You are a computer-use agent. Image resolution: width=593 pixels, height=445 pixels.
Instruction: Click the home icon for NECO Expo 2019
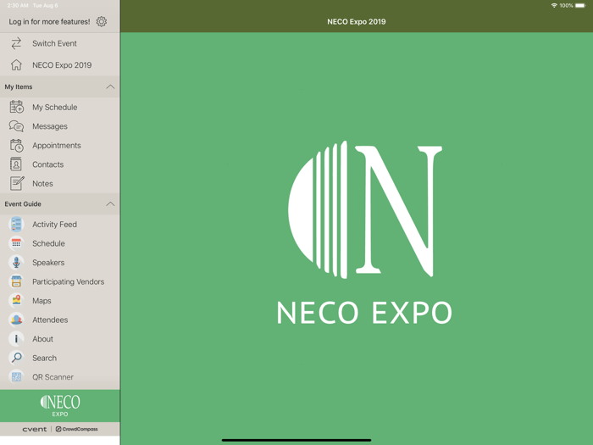[x=16, y=65]
